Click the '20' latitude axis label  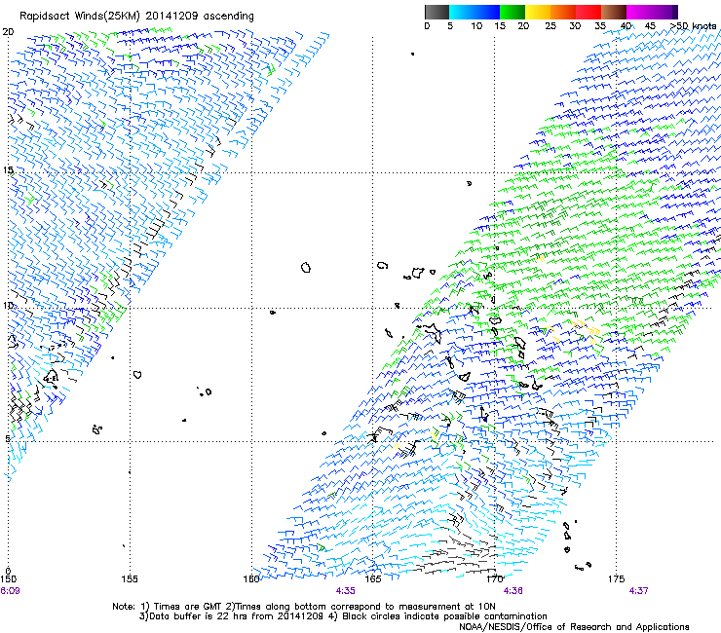8,32
